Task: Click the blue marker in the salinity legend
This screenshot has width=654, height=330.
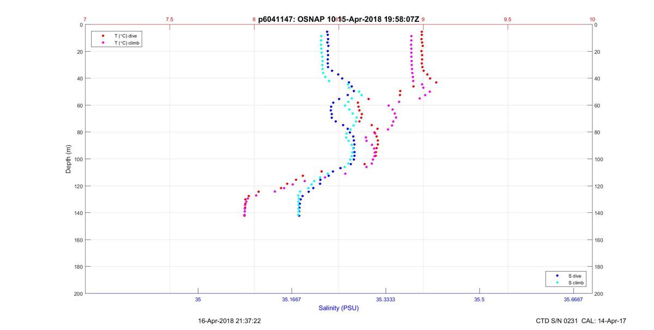Action: [556, 276]
